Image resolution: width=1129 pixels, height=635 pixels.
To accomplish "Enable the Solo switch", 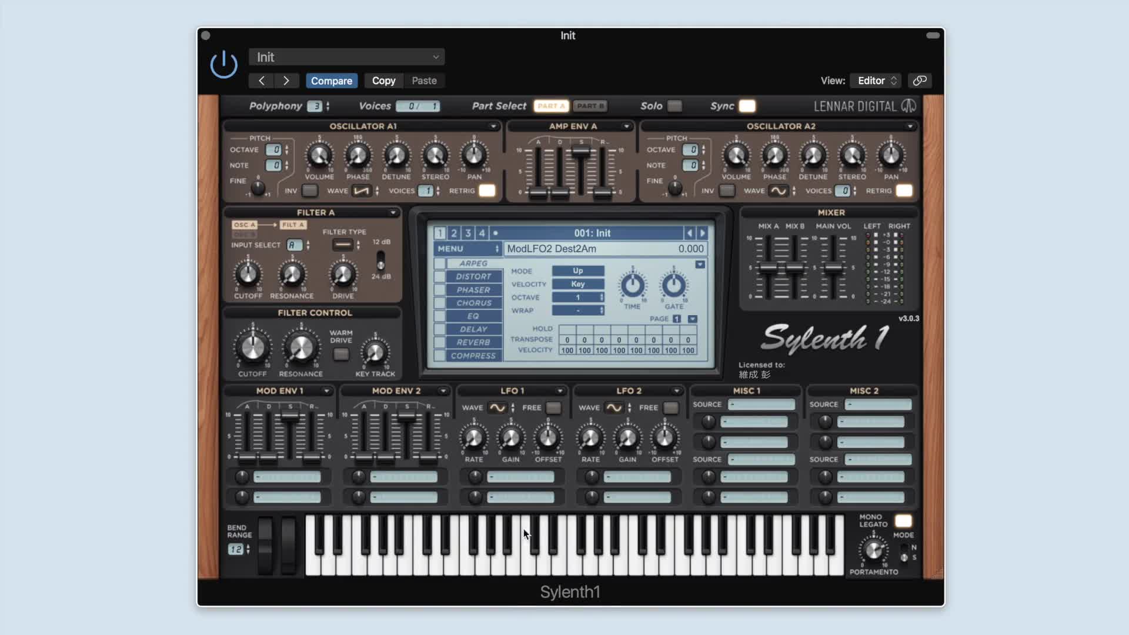I will pos(674,106).
